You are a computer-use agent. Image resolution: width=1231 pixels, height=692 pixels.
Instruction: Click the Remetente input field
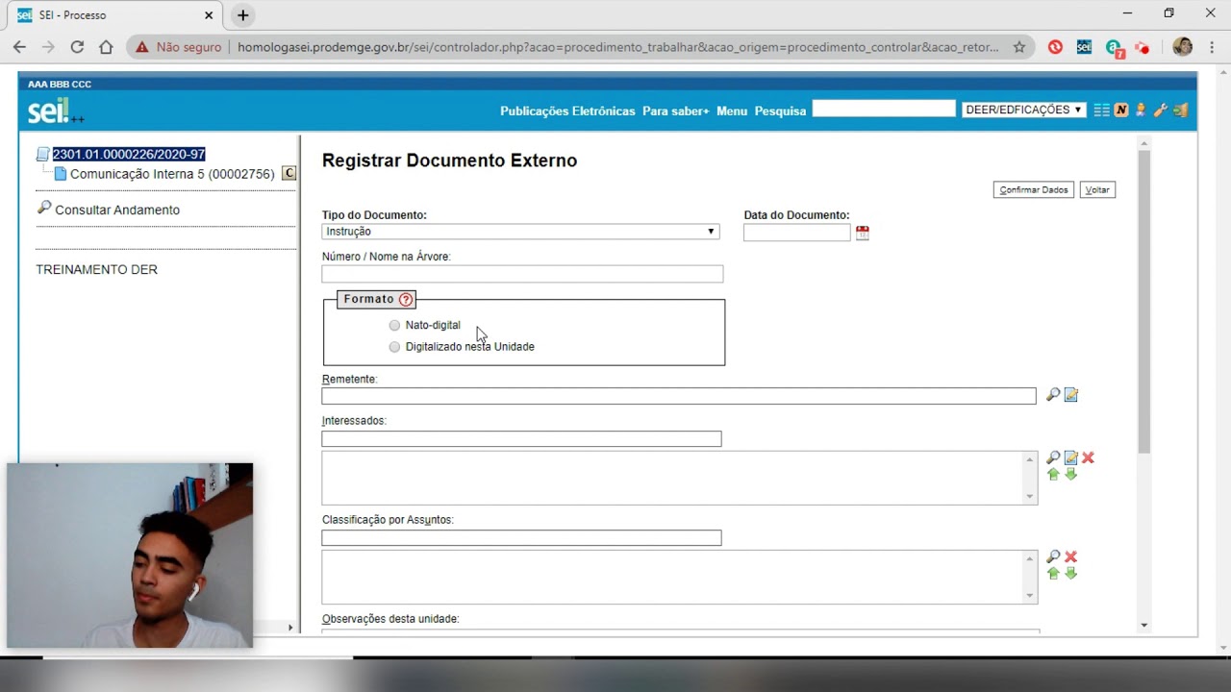679,396
